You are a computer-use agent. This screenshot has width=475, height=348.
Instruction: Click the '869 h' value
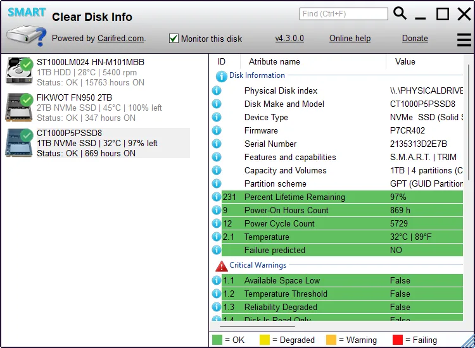[x=400, y=210]
